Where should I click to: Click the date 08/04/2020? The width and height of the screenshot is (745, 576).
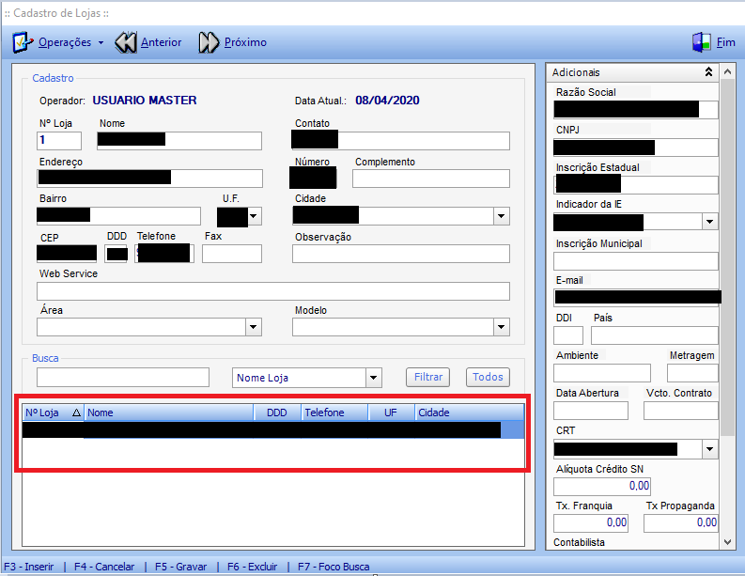[x=387, y=101]
